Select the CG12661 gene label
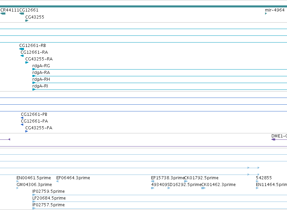 tap(29, 10)
